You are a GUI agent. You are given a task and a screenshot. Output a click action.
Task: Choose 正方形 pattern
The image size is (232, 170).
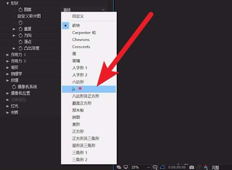(x=89, y=131)
